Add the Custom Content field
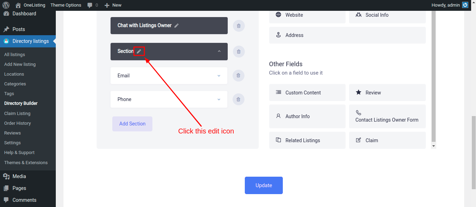Viewport: 476px width, 207px height. point(307,93)
